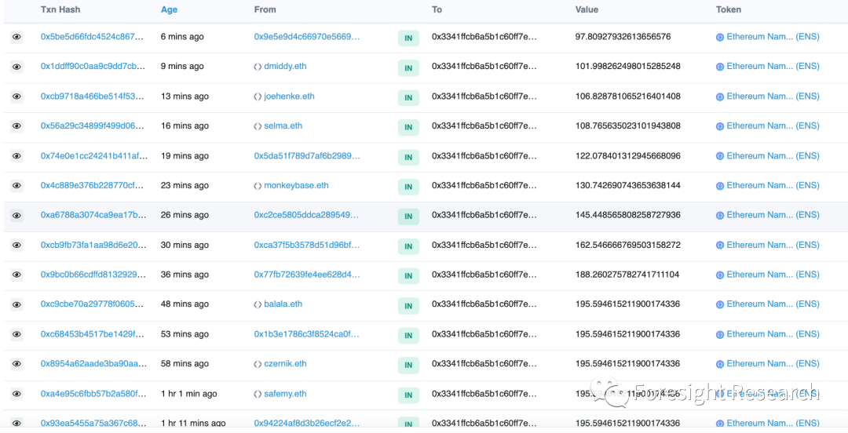Screen dimensions: 848x433
Task: Open sender dmiddy.eth address page
Action: pos(285,66)
